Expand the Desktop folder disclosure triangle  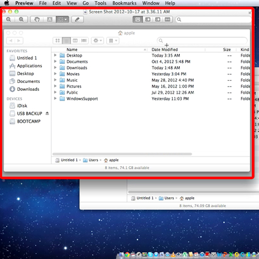pos(55,55)
